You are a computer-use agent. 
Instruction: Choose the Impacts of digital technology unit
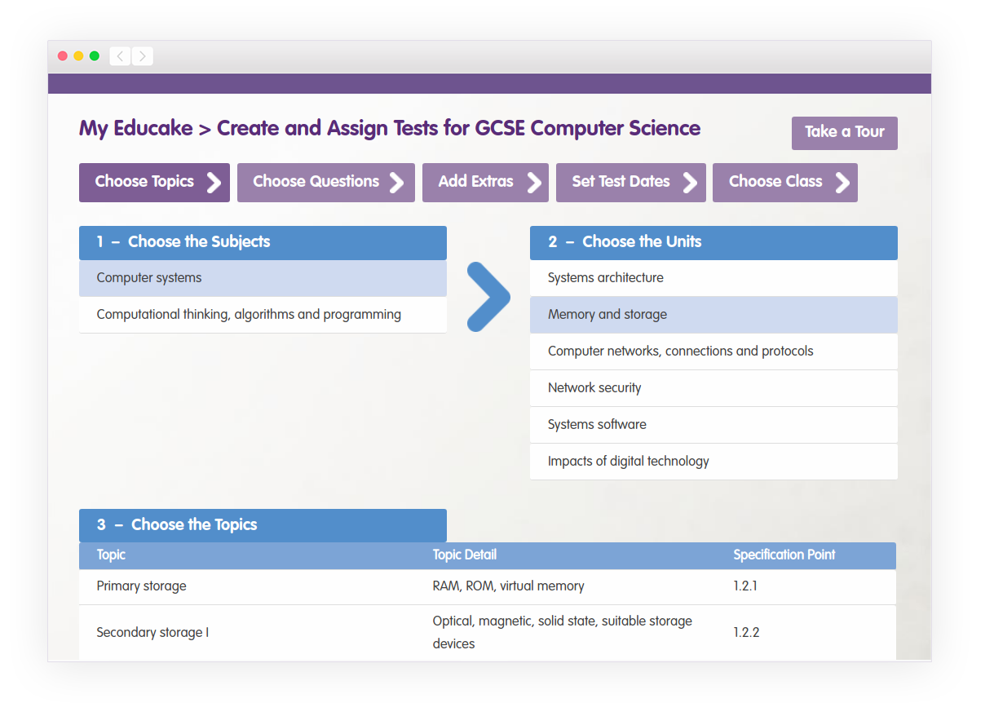click(x=713, y=462)
